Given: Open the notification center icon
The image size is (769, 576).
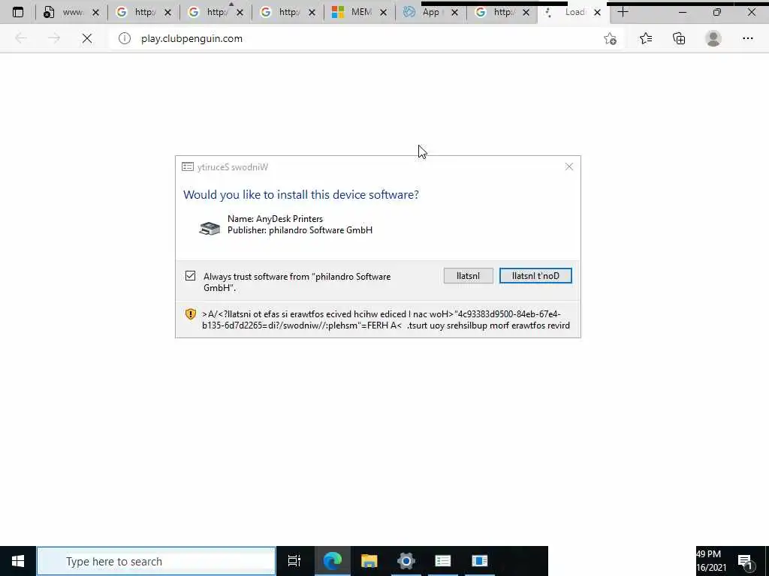Looking at the screenshot, I should (746, 561).
